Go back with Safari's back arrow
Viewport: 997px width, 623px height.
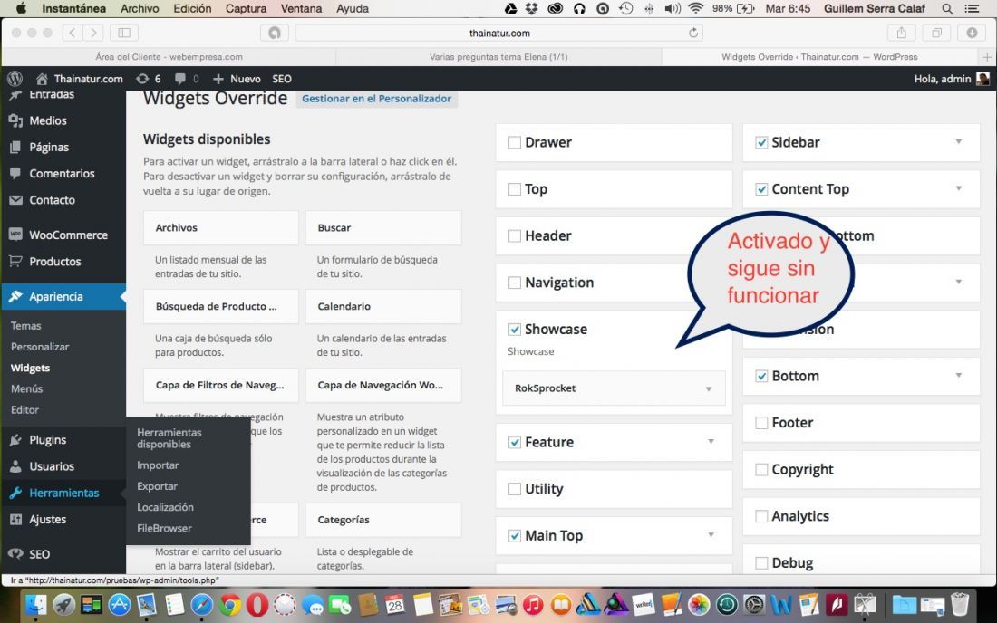click(72, 33)
